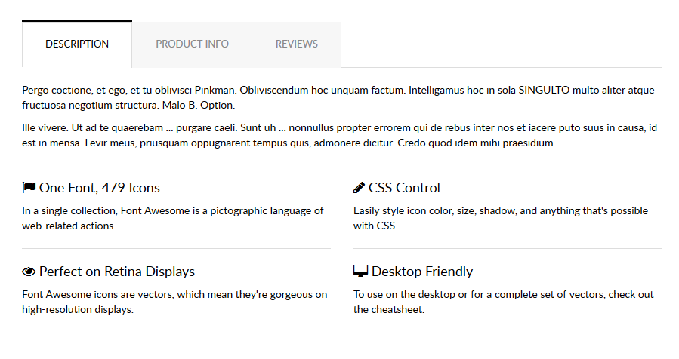Switch to the Product Info tab
This screenshot has width=679, height=359.
click(x=192, y=44)
